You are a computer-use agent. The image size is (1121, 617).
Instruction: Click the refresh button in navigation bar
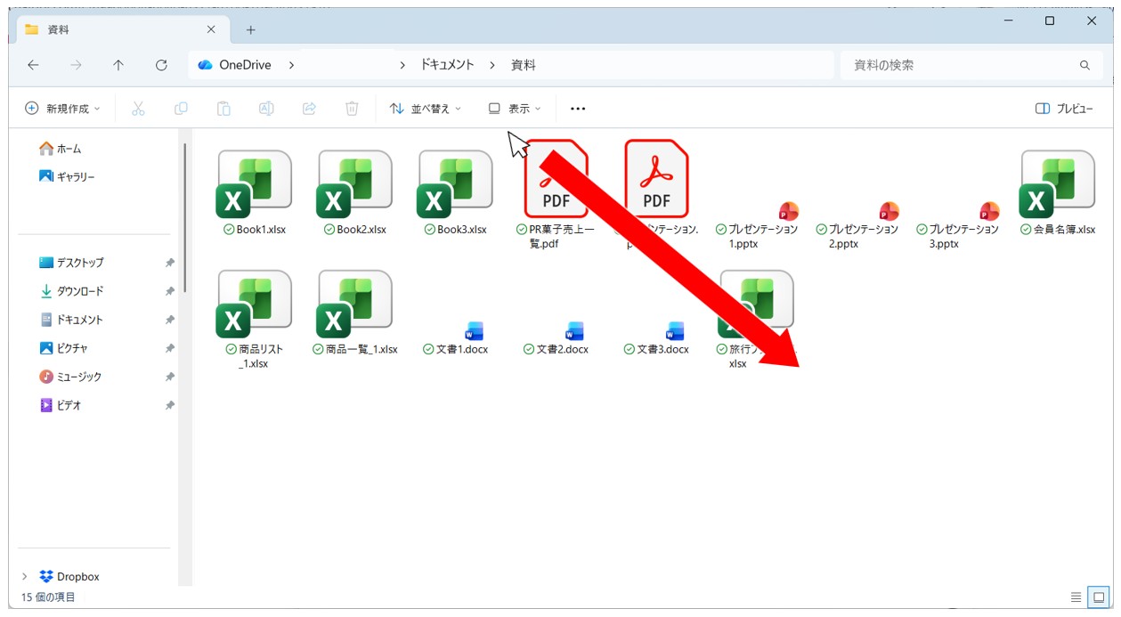point(161,65)
